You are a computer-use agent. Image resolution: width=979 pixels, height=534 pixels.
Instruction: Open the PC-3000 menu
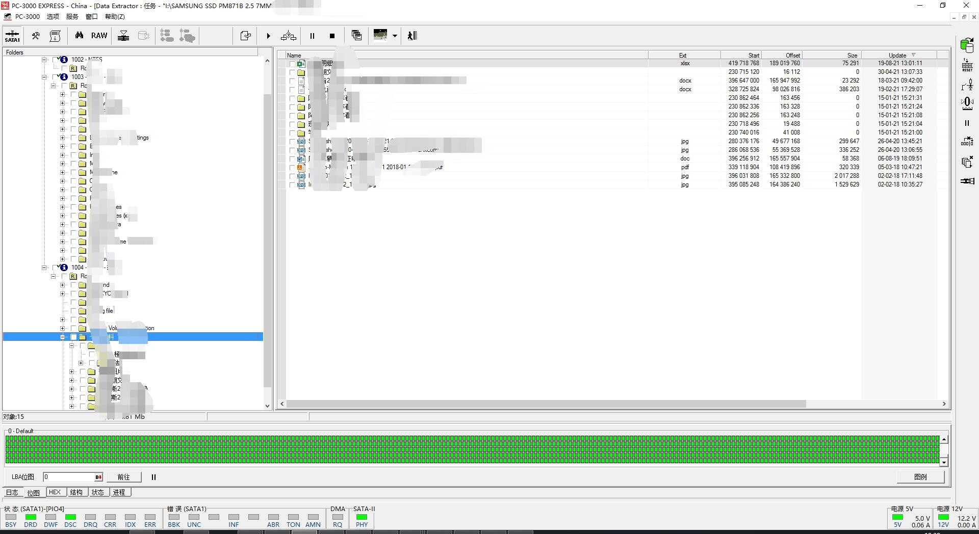[27, 16]
